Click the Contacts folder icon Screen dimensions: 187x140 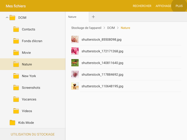pos(16,29)
